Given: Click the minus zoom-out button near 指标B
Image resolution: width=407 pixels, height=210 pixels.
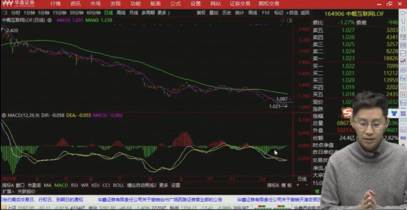Looking at the screenshot, I should pyautogui.click(x=306, y=185).
